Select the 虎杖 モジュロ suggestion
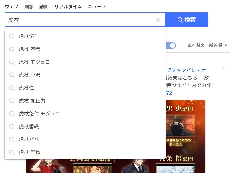Viewport: 231px width, 173px height. [x=34, y=62]
